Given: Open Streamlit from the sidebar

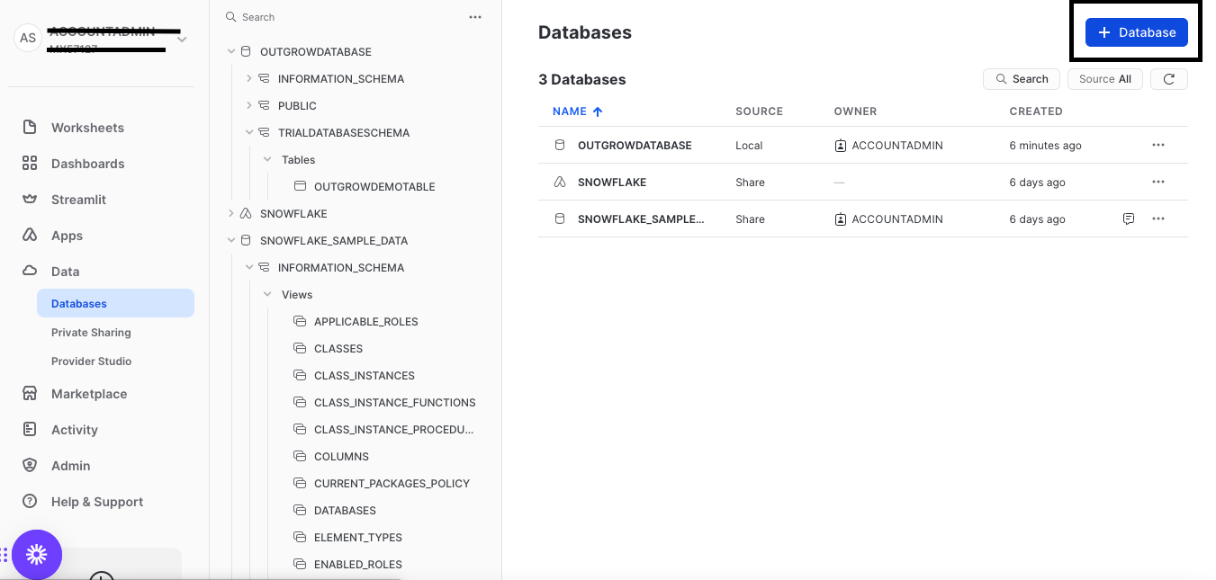Looking at the screenshot, I should pyautogui.click(x=78, y=200).
